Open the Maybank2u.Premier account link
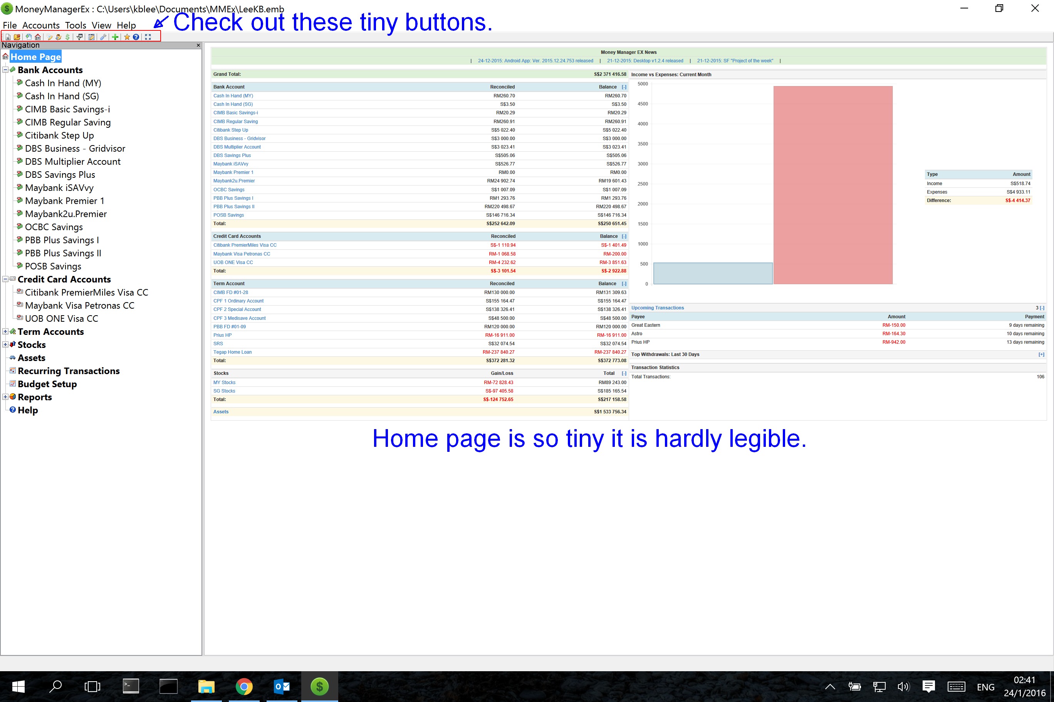 (234, 181)
